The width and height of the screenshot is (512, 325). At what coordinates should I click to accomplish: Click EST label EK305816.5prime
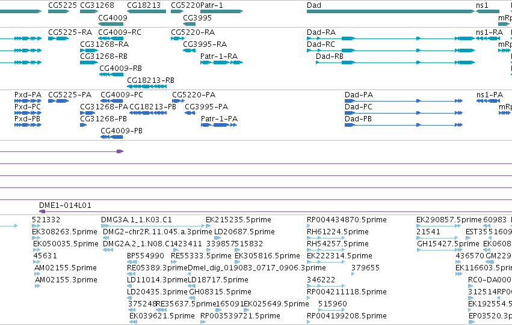tap(267, 257)
